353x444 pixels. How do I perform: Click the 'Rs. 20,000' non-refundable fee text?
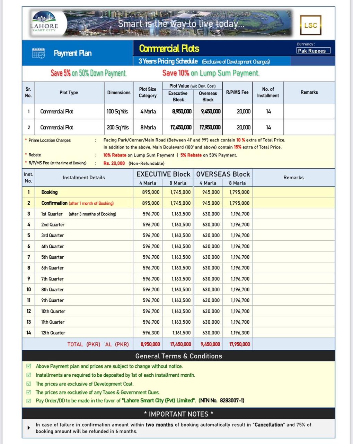coord(114,163)
